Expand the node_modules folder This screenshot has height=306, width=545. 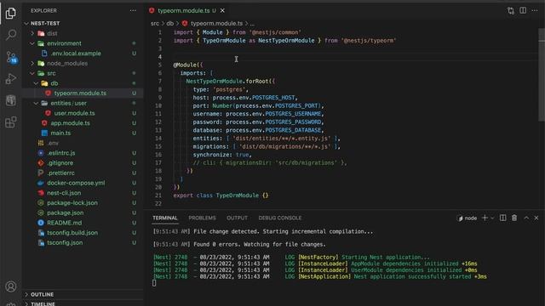coord(32,63)
